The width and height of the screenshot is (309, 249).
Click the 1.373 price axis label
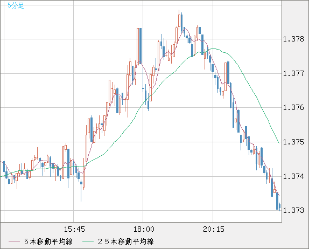[x=293, y=210]
